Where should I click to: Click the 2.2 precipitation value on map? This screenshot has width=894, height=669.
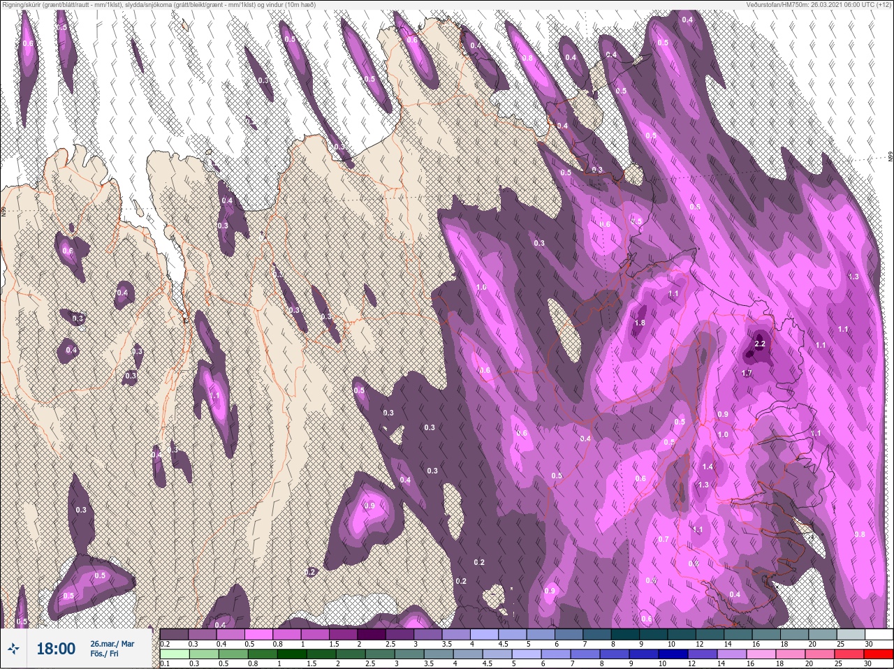(761, 344)
